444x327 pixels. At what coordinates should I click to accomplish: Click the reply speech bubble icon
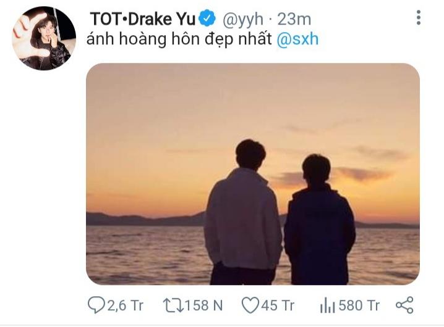tap(96, 305)
